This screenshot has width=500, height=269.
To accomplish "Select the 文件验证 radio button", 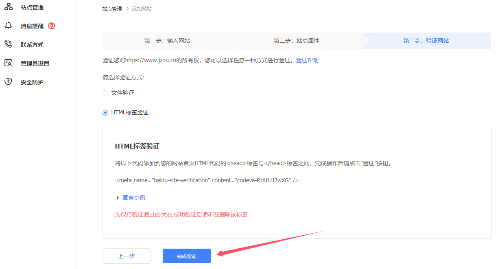I will [105, 93].
